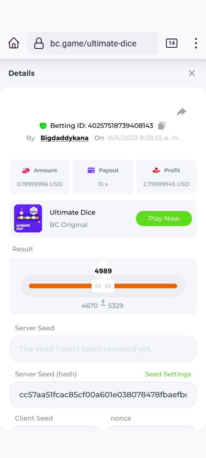Tap the lock icon in address bar
The width and height of the screenshot is (206, 458).
pos(39,44)
